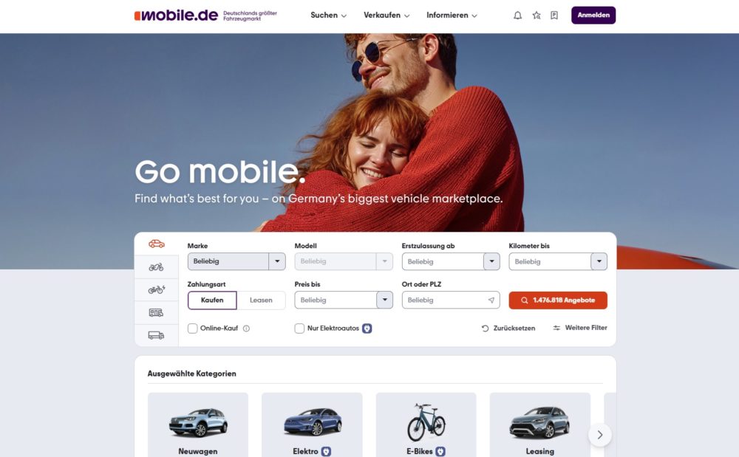Show the info icon beside Online-Kauf
This screenshot has width=739, height=457.
(246, 329)
